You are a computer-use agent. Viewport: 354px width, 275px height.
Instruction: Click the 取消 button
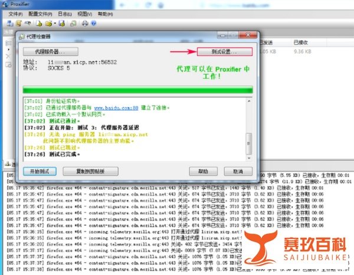(238, 171)
